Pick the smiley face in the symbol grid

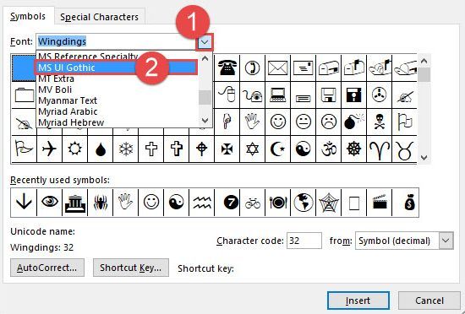278,122
